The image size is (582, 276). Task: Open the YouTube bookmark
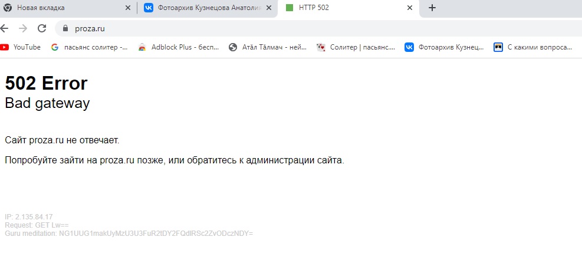point(21,47)
